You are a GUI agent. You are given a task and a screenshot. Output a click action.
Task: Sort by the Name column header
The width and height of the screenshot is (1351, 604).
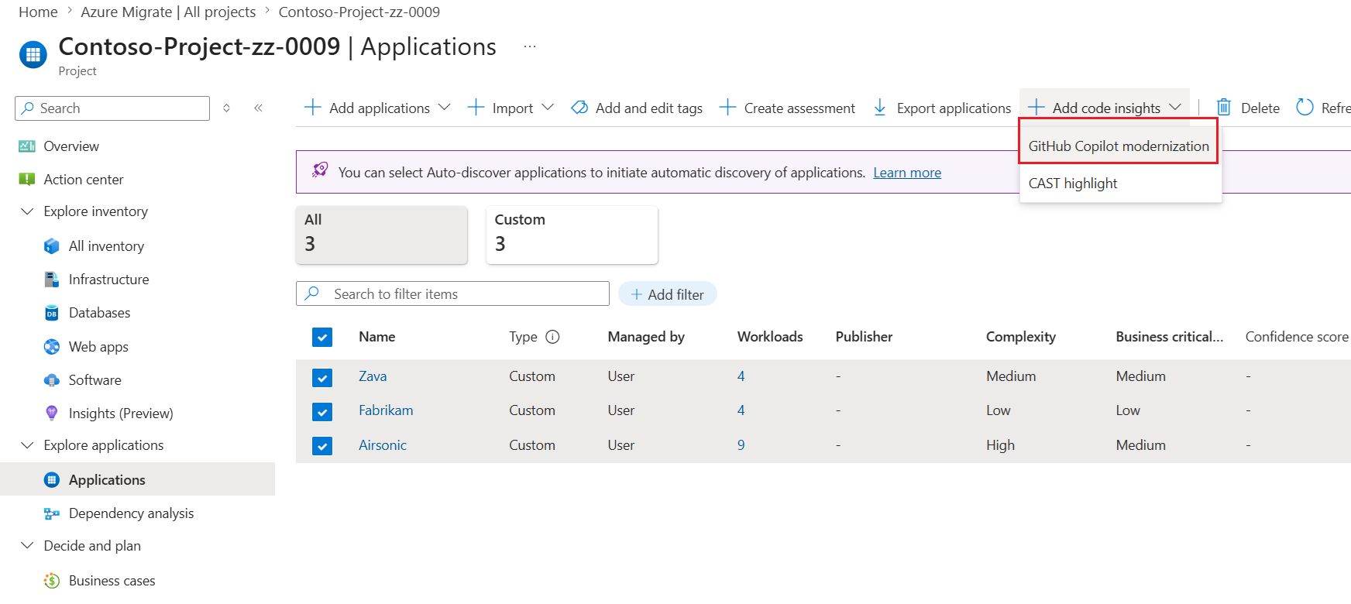[x=377, y=337]
